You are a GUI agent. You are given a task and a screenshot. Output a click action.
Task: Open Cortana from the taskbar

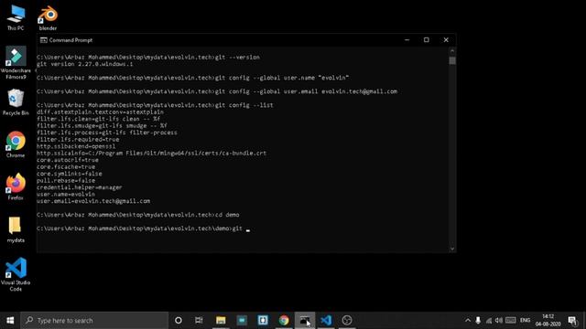click(x=179, y=321)
